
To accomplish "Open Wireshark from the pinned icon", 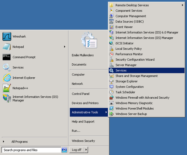I will (7, 37).
